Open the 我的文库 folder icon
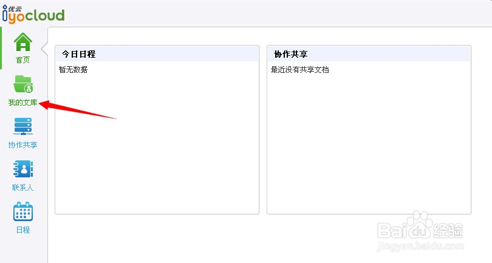 tap(23, 84)
